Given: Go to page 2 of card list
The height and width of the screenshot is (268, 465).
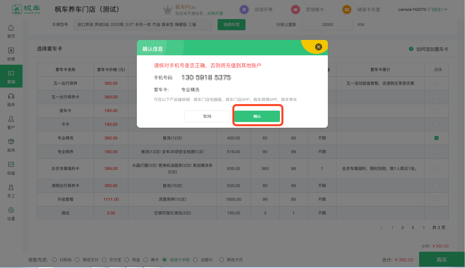Looking at the screenshot, I should tap(403, 228).
